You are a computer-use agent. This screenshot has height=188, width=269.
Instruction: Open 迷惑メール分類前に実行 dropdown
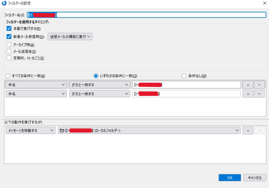[70, 37]
